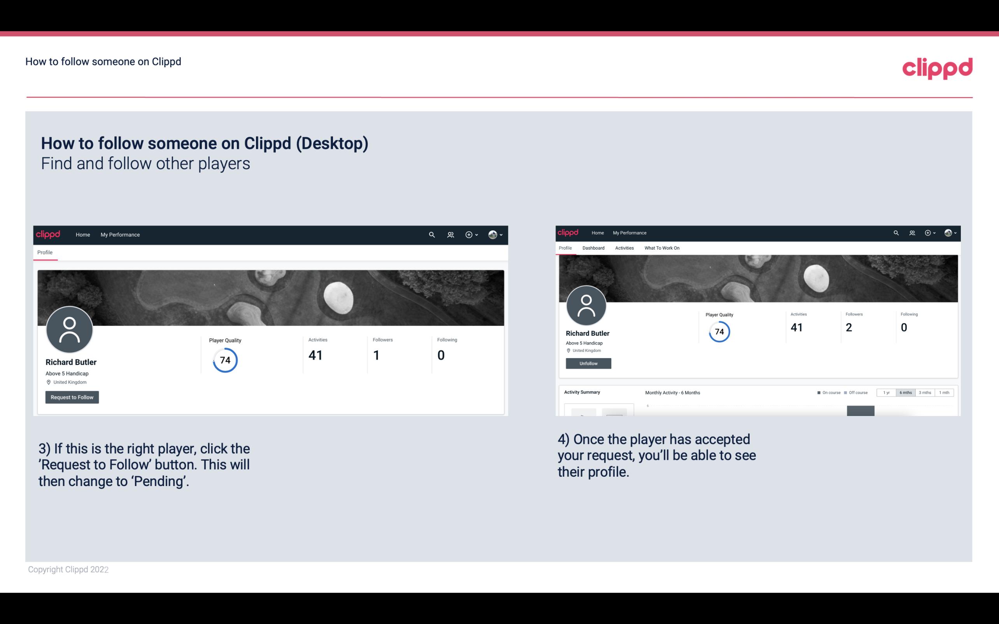999x624 pixels.
Task: Select the 'Profile' tab on left screenshot
Action: (45, 252)
